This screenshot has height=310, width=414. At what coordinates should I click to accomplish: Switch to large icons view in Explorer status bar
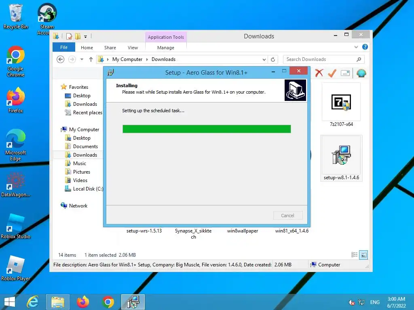[363, 255]
